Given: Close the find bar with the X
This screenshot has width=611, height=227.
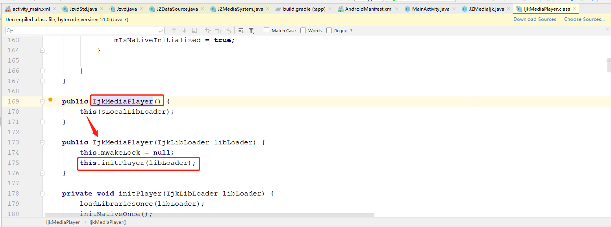Looking at the screenshot, I should point(607,29).
